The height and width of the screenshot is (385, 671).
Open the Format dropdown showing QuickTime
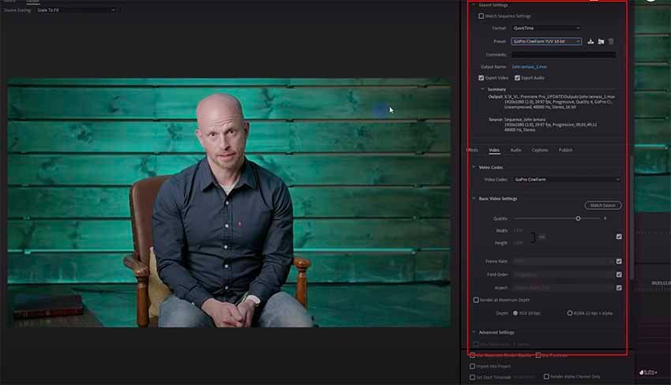click(x=545, y=28)
